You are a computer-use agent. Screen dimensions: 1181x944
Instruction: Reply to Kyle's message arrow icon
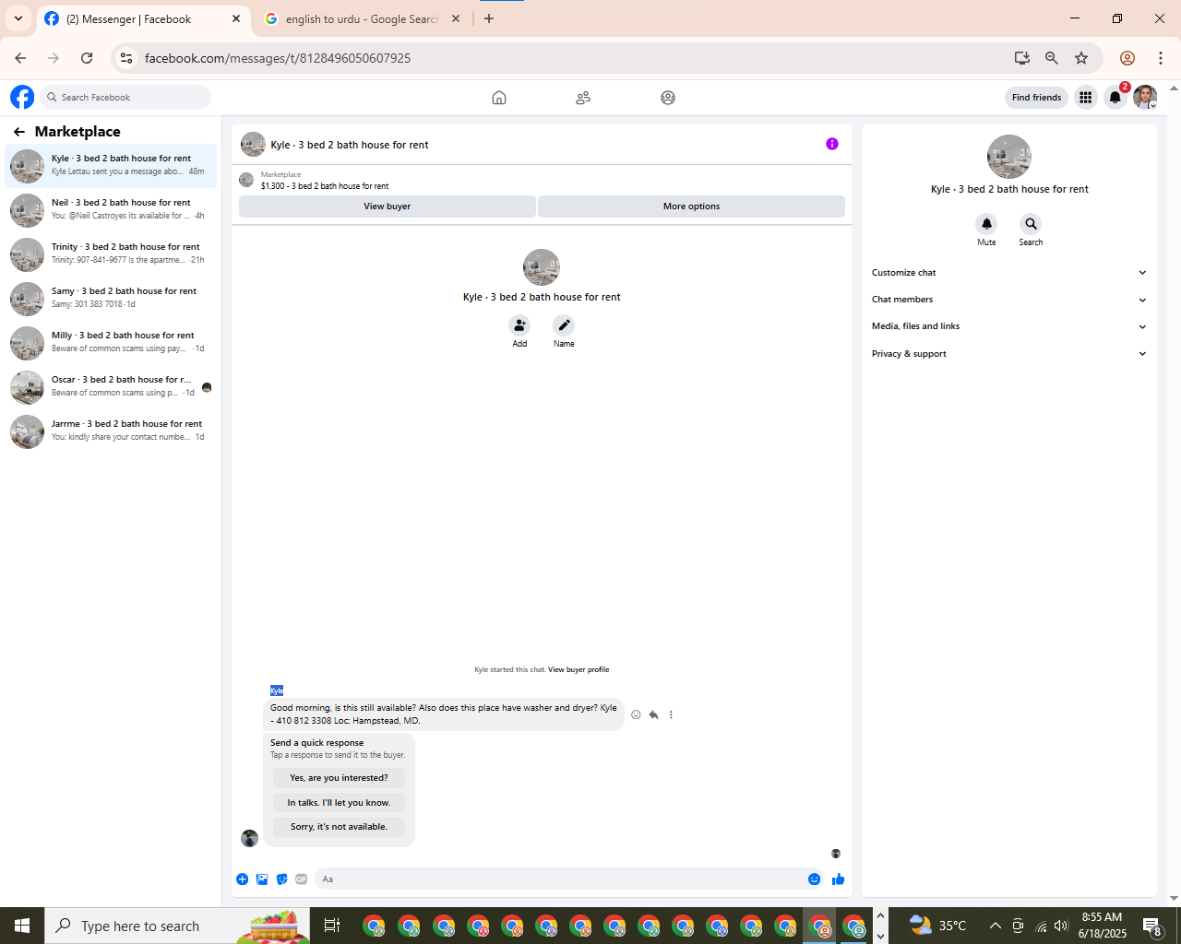pyautogui.click(x=653, y=714)
